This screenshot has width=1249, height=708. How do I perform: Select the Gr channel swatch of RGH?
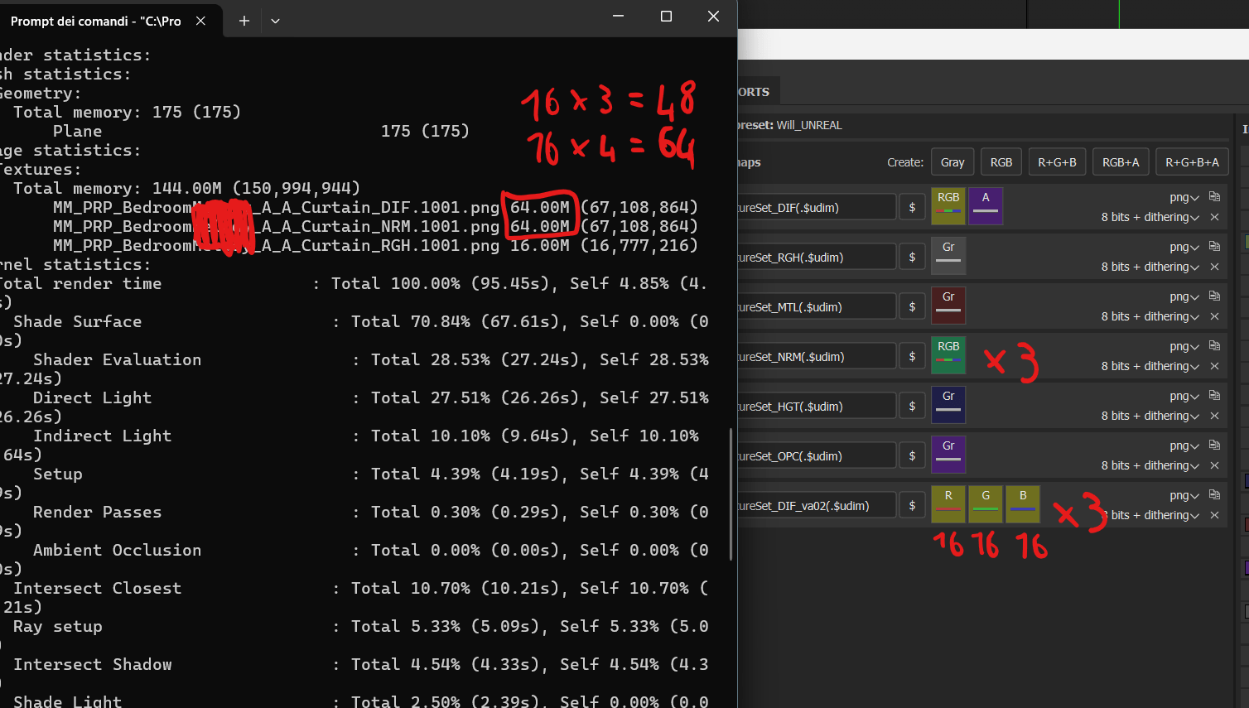pos(948,256)
